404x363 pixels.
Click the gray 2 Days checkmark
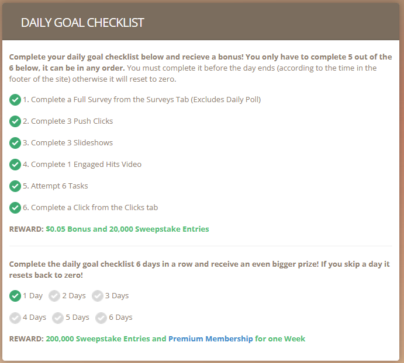pos(54,296)
